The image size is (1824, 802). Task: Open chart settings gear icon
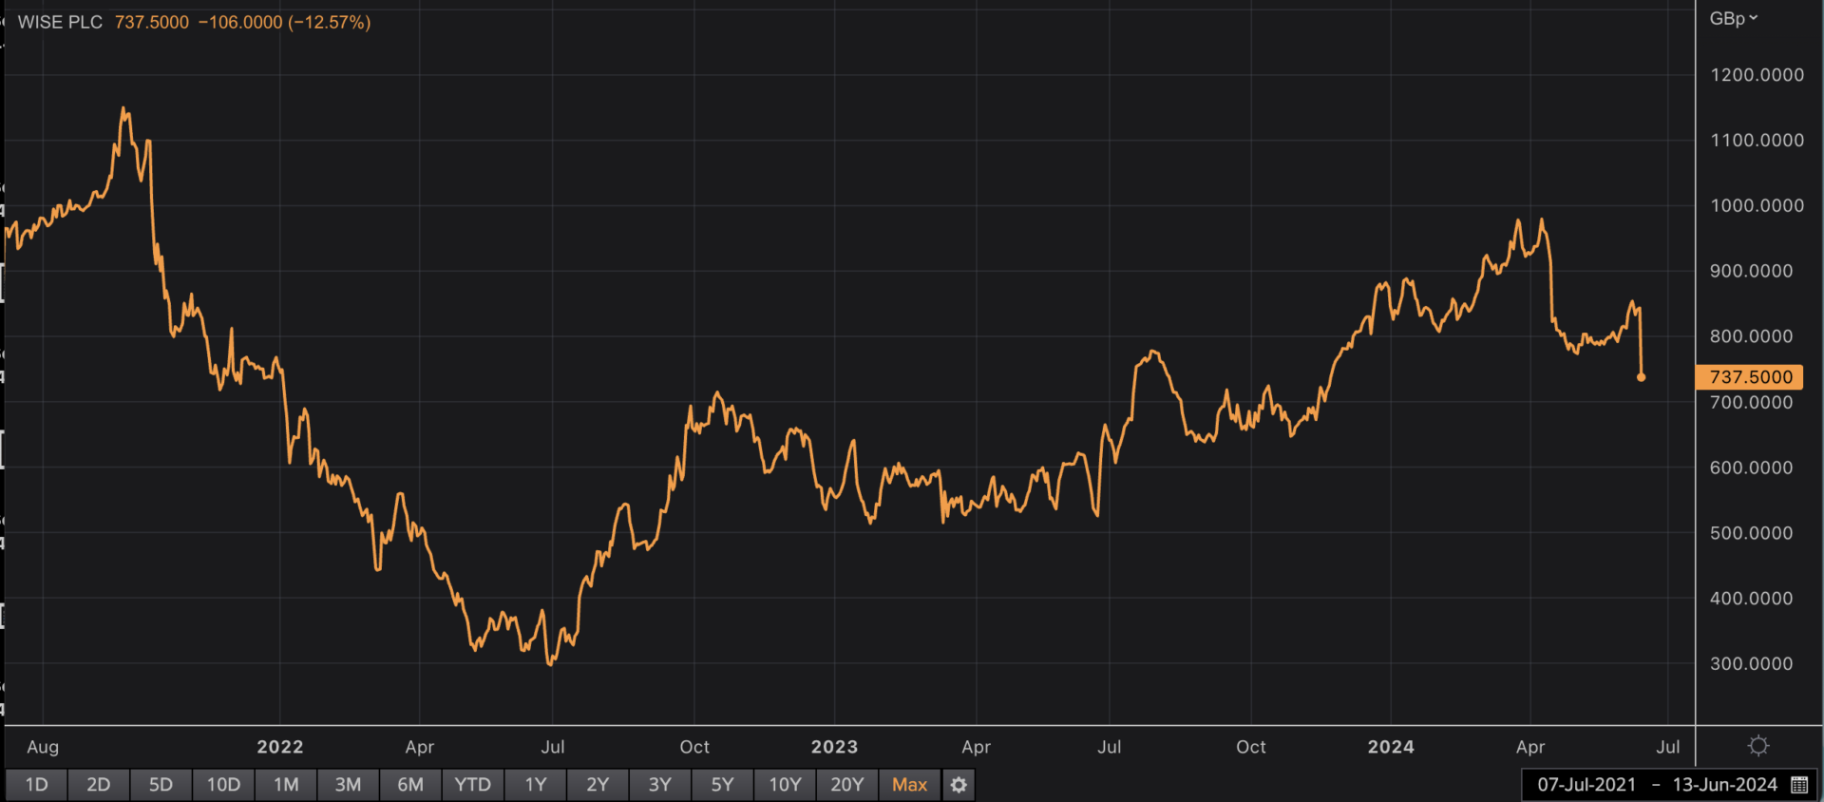click(x=959, y=785)
